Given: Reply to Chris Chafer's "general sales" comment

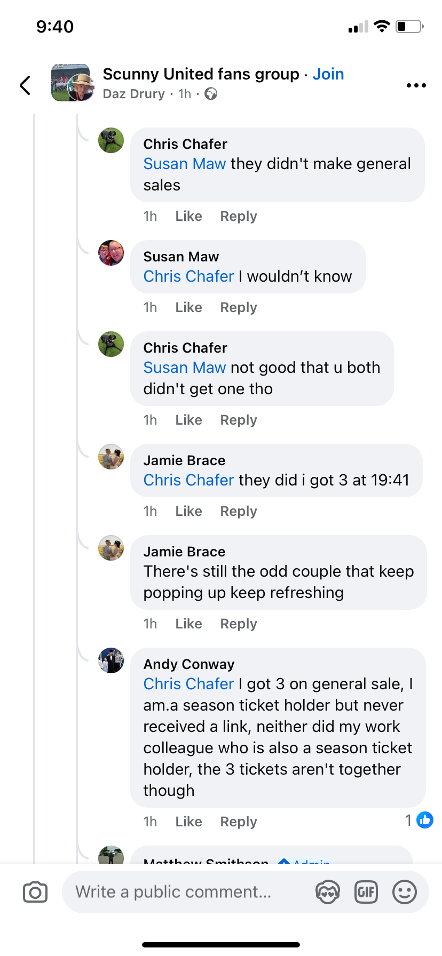Looking at the screenshot, I should click(x=239, y=216).
